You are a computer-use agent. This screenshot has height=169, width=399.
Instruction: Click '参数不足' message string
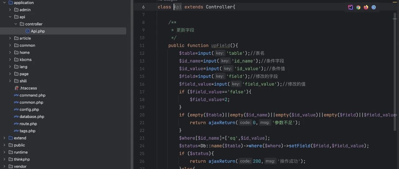[284, 123]
